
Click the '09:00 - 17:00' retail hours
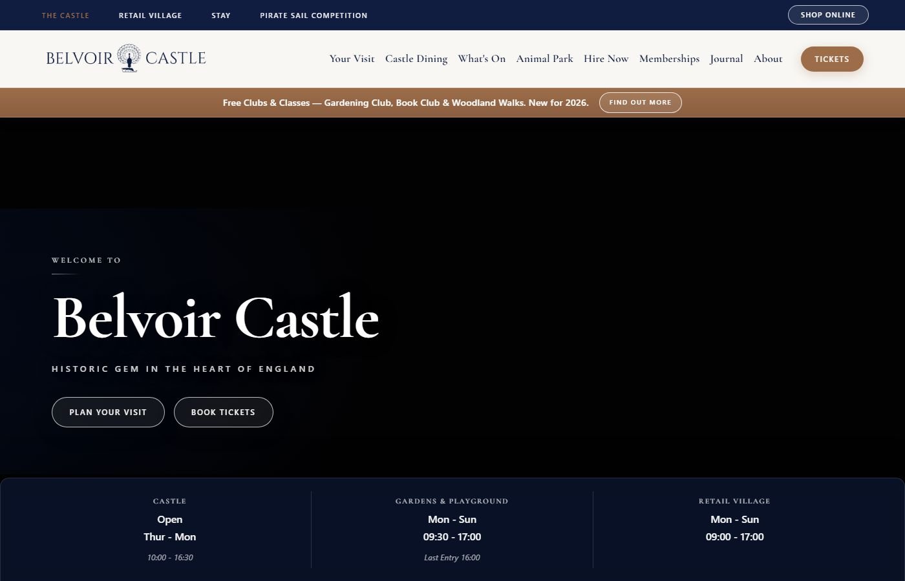point(734,537)
